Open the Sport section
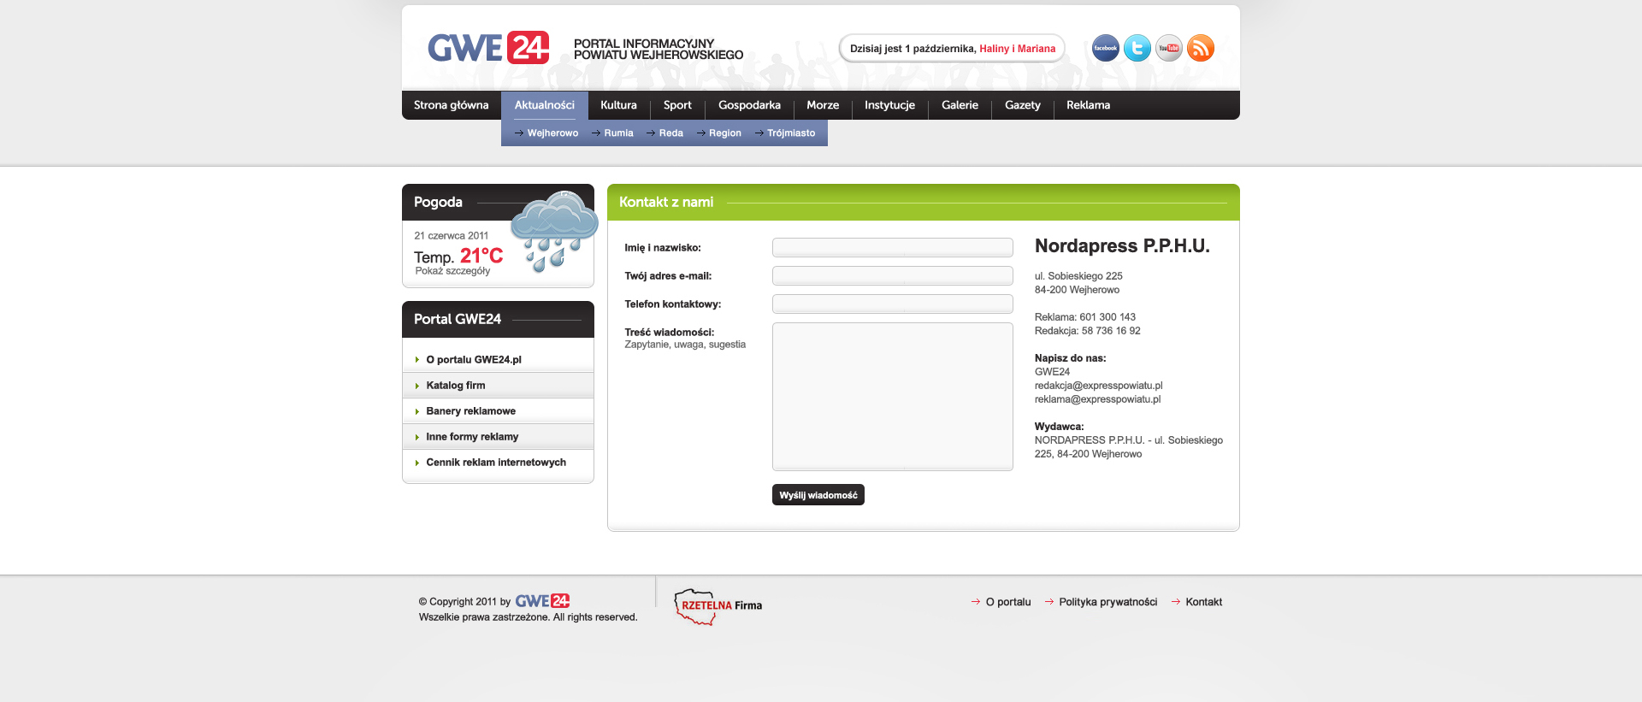Screen dimensions: 1642x702 point(677,105)
